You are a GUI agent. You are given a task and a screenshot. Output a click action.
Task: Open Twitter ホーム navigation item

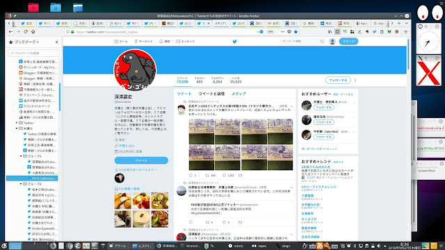[121, 42]
